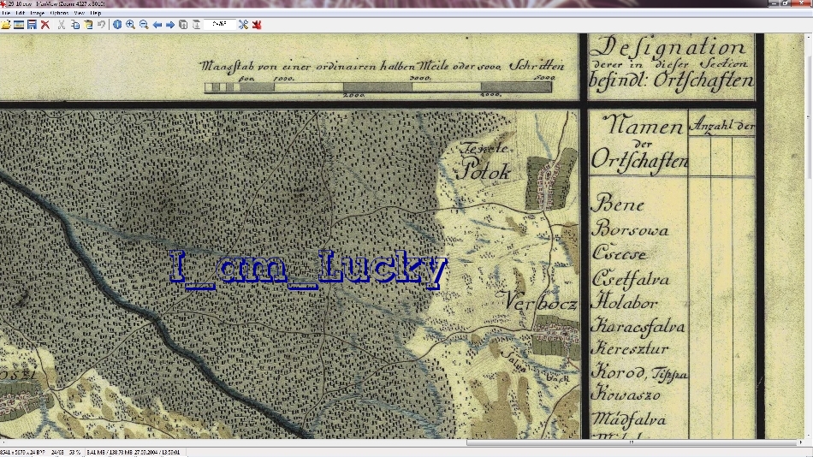Open the Image menu

(x=38, y=13)
